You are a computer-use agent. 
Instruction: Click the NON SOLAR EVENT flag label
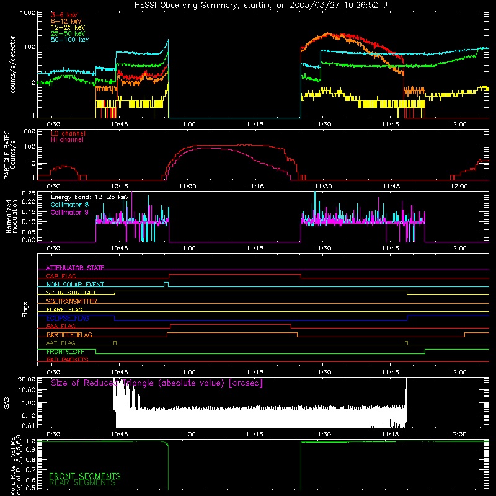point(75,285)
